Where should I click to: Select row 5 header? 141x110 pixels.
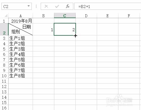pyautogui.click(x=4, y=49)
